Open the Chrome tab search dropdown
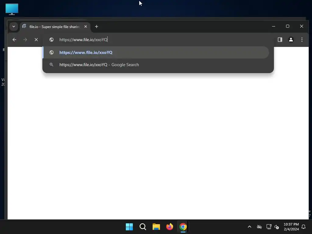 pyautogui.click(x=13, y=27)
